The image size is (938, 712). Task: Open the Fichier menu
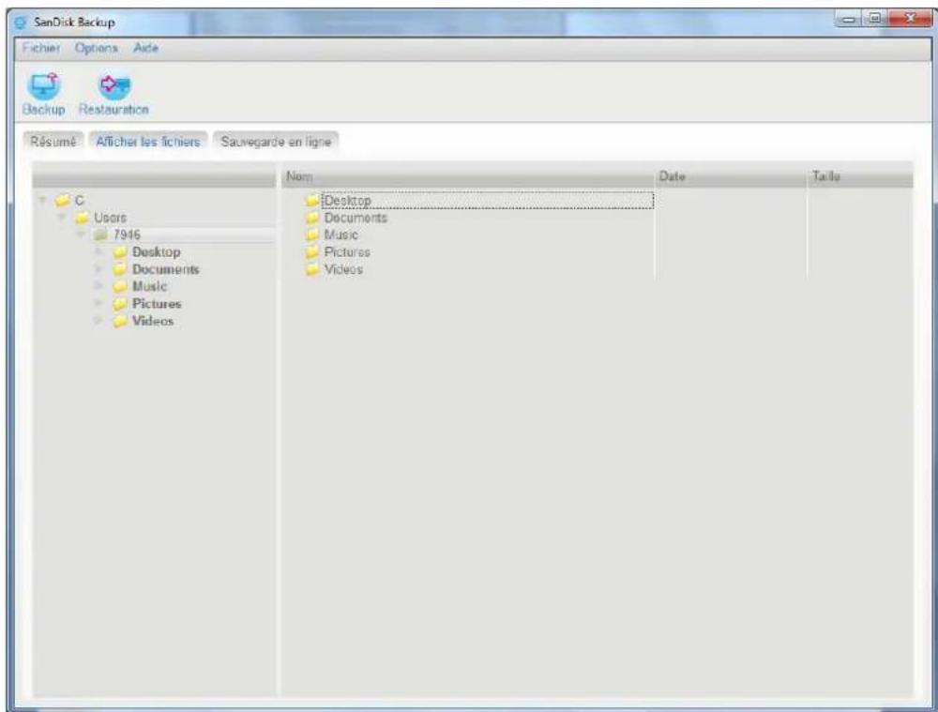[x=41, y=48]
